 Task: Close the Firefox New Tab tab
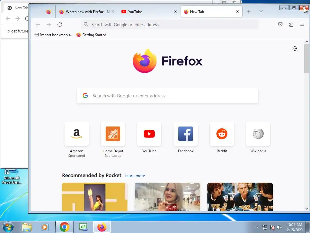pyautogui.click(x=237, y=12)
